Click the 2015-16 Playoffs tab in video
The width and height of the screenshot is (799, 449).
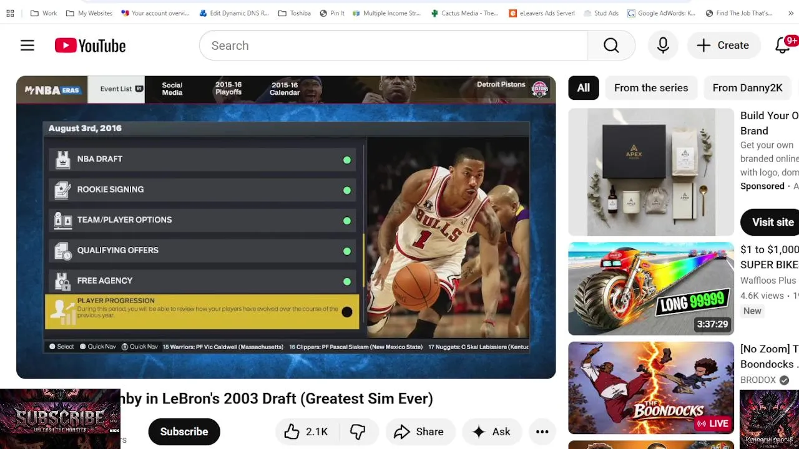point(228,89)
